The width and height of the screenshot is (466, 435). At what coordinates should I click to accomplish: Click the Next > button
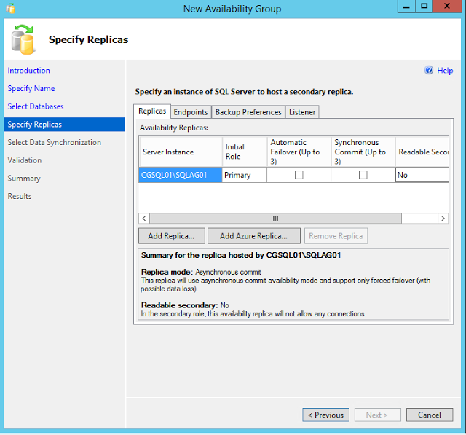coord(377,415)
